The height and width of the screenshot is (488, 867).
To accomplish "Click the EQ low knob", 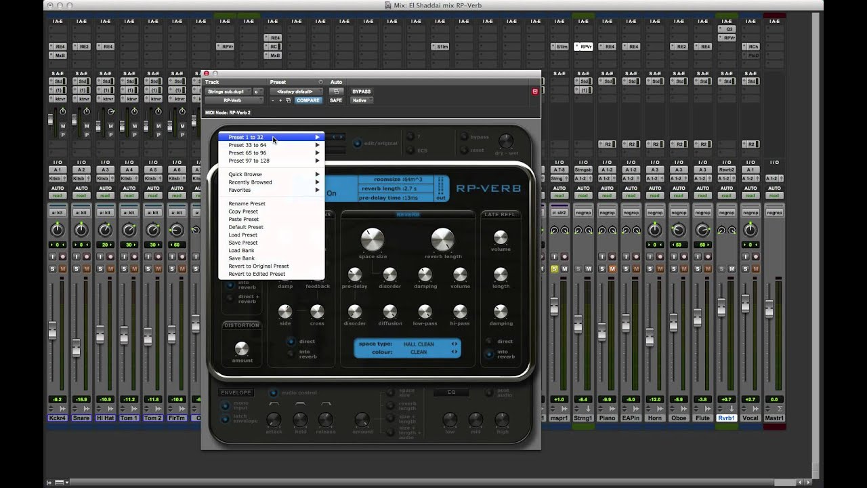I will [x=450, y=420].
